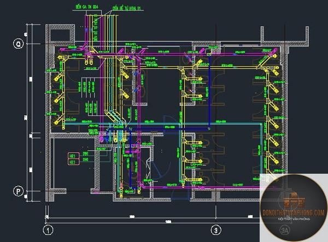This screenshot has height=242, width=328.
Task: Click the grid axis bubble numbered 3
Action: pyautogui.click(x=216, y=231)
